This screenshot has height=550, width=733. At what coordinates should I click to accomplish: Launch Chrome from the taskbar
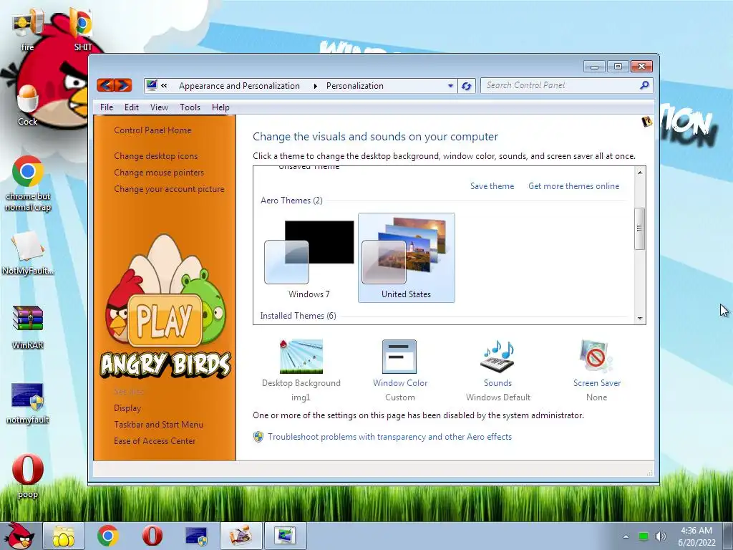point(108,536)
